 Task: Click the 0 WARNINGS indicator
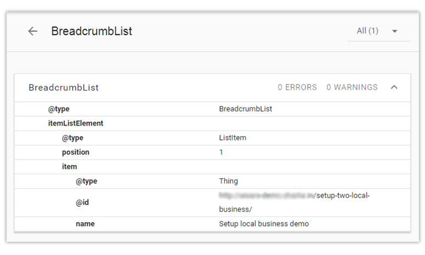click(352, 87)
